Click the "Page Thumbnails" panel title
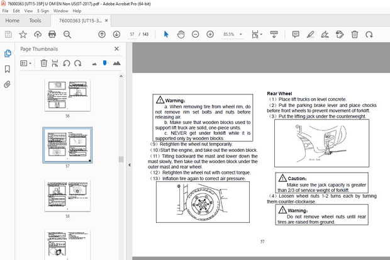Screen dimensions: 390x260 coord(39,49)
